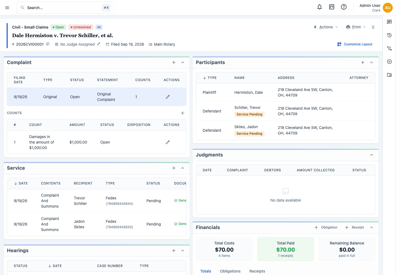Add a new complaint
The image size is (396, 275).
[174, 62]
